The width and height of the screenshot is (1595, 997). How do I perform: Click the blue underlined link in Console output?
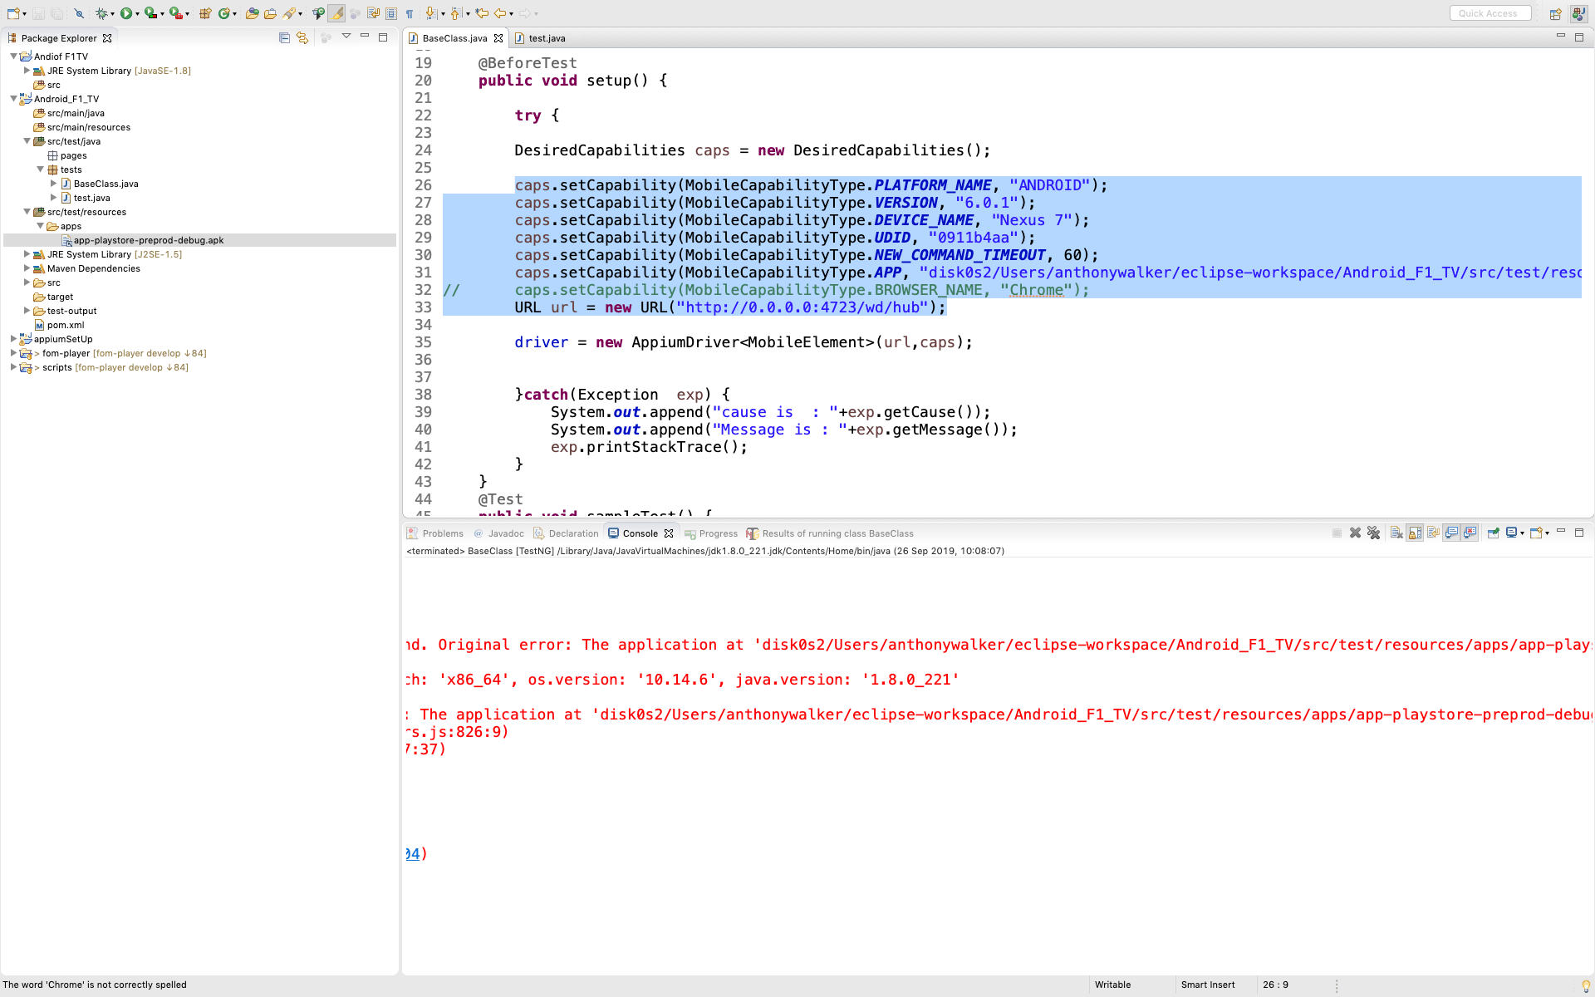(x=413, y=852)
